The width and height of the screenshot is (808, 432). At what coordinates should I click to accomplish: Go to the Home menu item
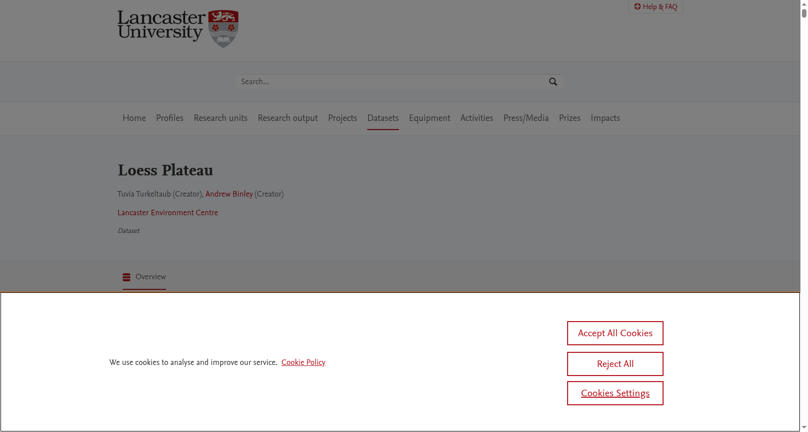coord(134,118)
